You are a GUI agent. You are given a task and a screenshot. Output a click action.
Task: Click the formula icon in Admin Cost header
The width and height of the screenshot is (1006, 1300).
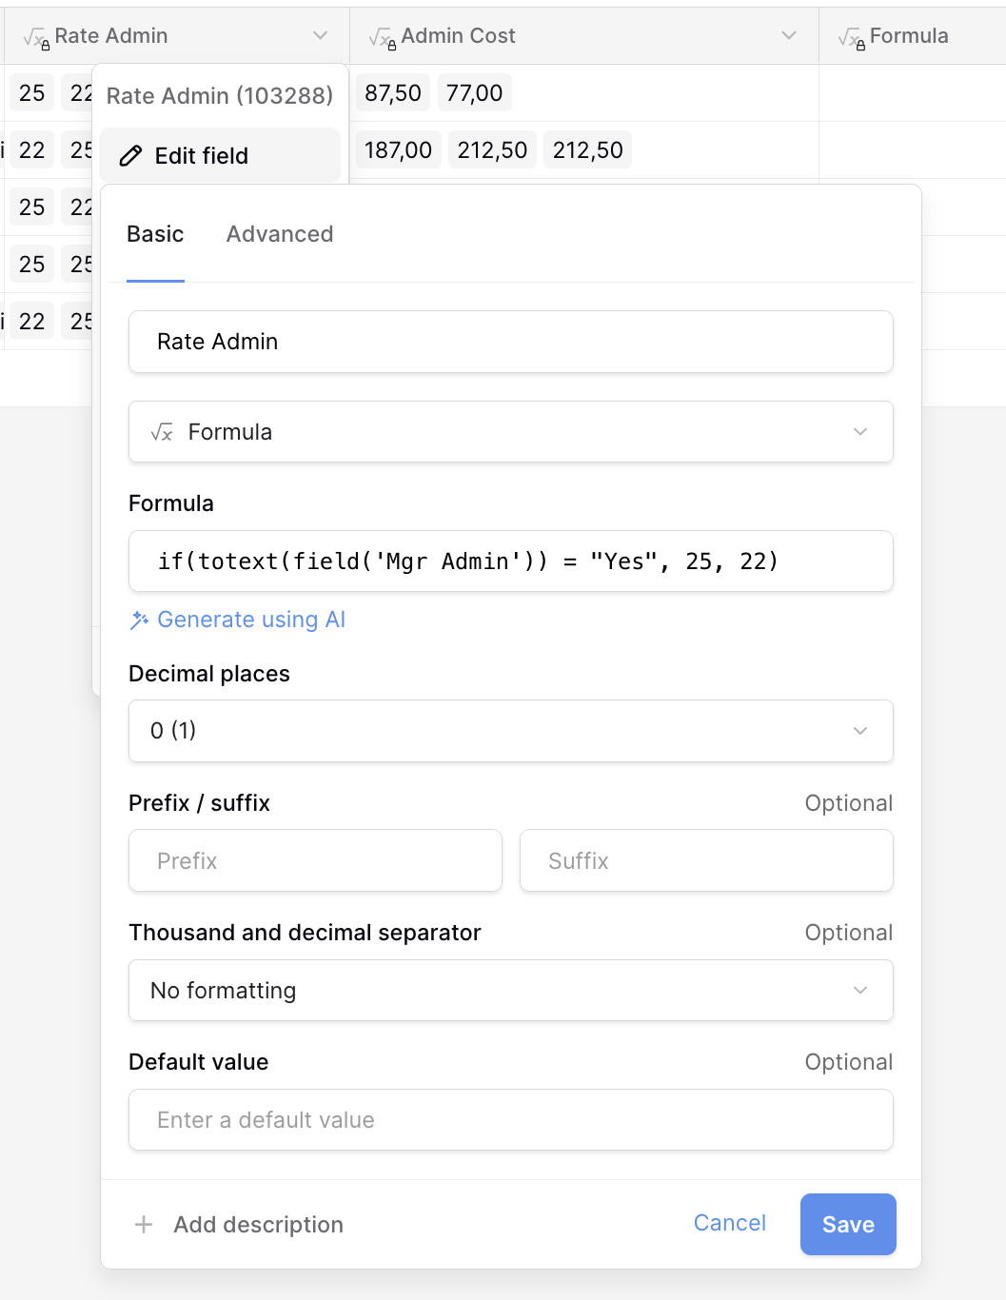tap(383, 37)
